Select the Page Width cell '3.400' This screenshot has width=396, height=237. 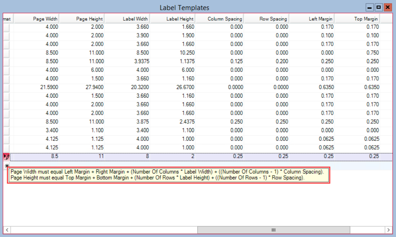pos(36,130)
